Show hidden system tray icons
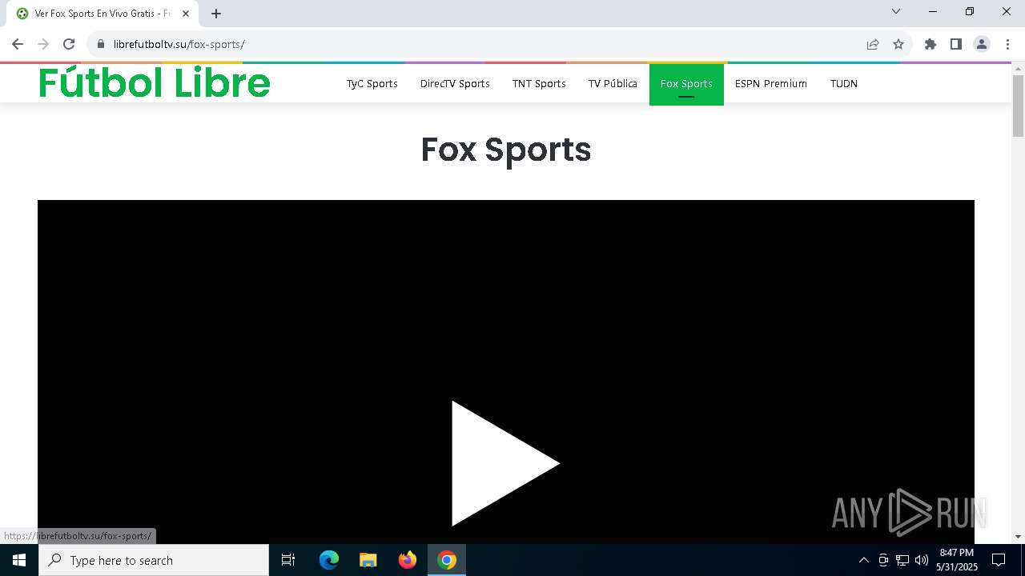Image resolution: width=1025 pixels, height=576 pixels. (x=864, y=560)
